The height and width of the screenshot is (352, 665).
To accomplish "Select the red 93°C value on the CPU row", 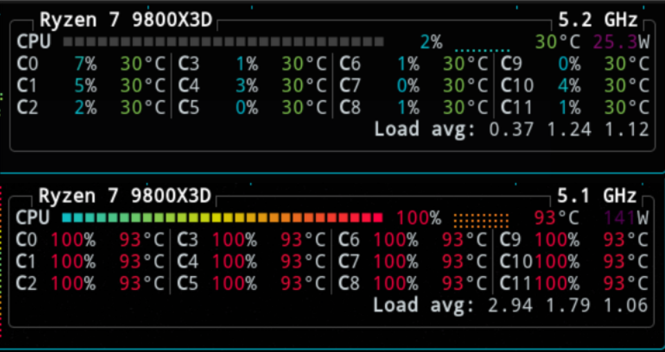I will 556,218.
